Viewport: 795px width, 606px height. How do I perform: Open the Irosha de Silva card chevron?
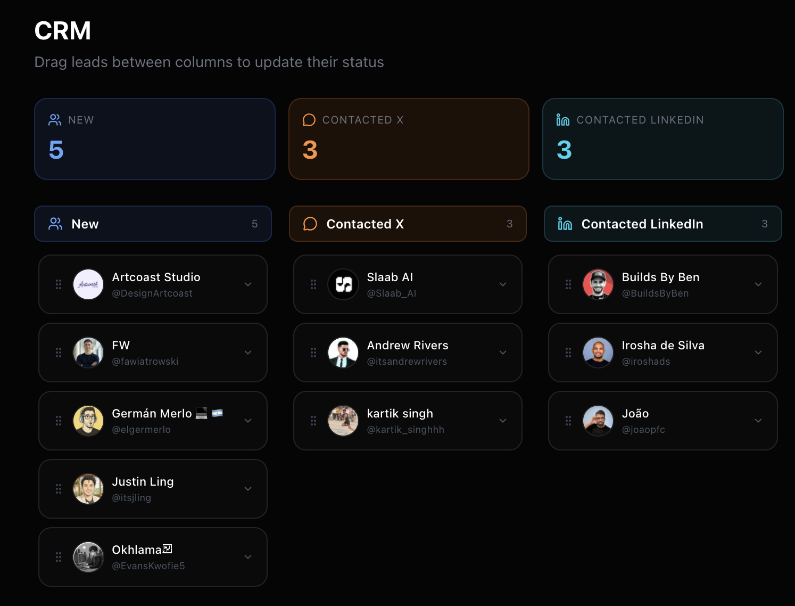(758, 353)
